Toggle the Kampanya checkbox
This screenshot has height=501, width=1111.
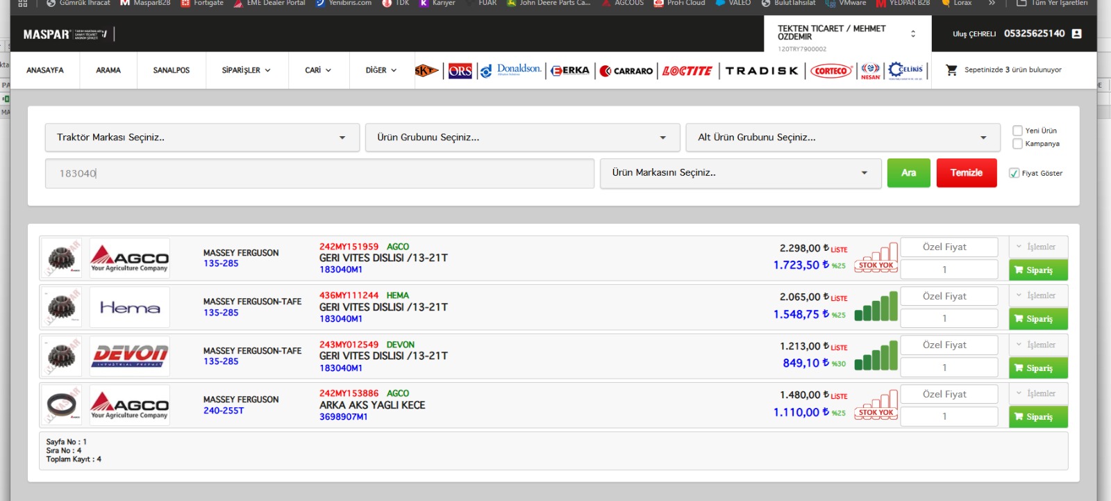pos(1017,144)
